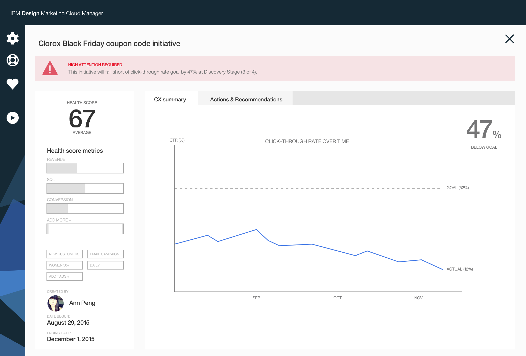Click the CLICK-THROUGH RATE OVER TIME chart title
The height and width of the screenshot is (356, 526).
coord(307,141)
